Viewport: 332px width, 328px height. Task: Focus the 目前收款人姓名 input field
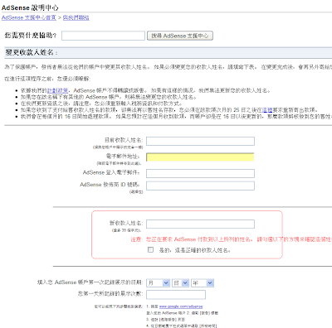pyautogui.click(x=200, y=141)
